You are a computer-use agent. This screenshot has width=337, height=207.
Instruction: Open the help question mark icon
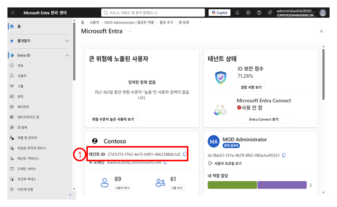(259, 13)
